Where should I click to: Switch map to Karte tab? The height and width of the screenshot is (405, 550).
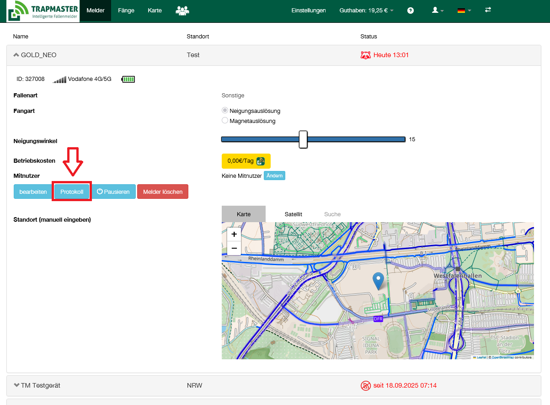[244, 214]
